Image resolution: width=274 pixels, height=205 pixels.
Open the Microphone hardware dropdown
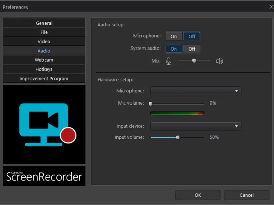tap(196, 91)
